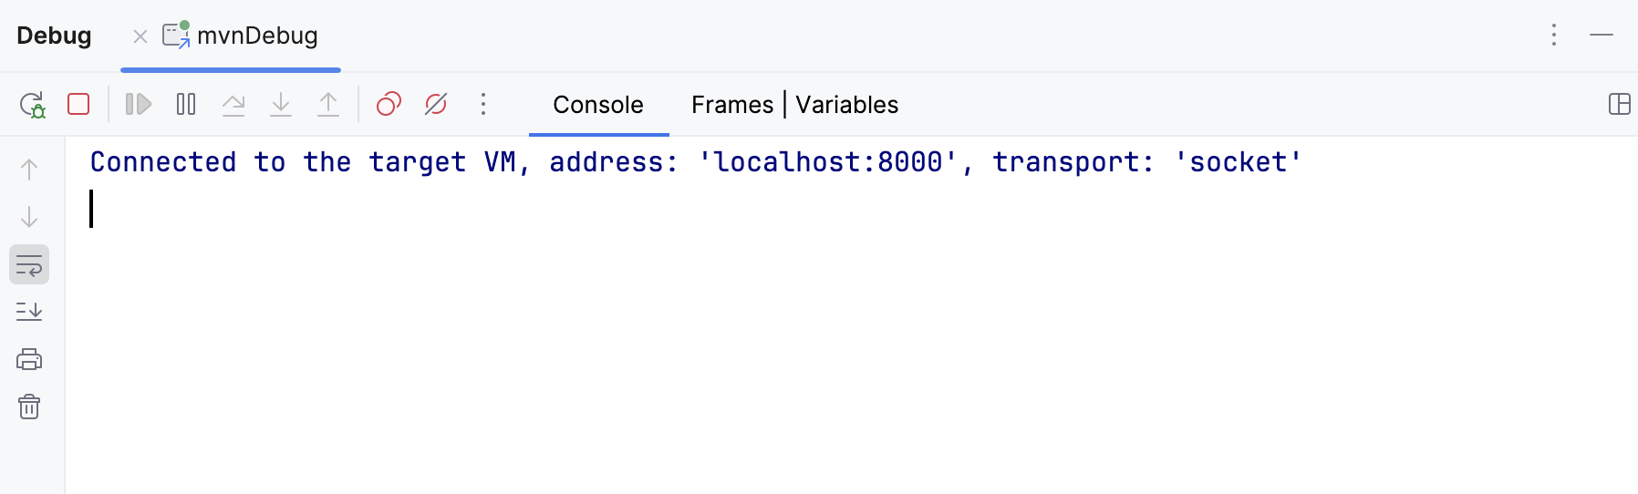Rerun the mvnDebug debug session
Image resolution: width=1638 pixels, height=494 pixels.
33,105
